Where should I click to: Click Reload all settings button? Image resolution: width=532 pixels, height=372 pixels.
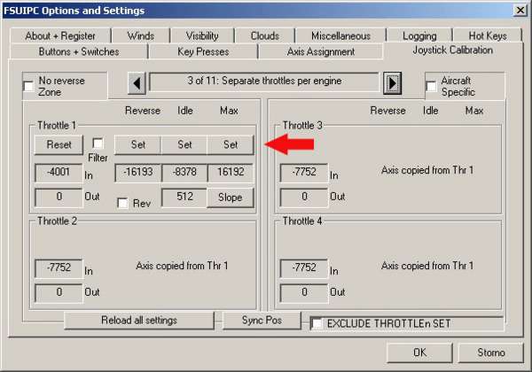(x=139, y=320)
